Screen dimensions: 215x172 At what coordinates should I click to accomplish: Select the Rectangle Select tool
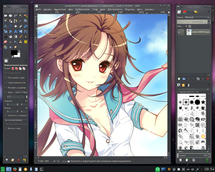(x=6, y=16)
